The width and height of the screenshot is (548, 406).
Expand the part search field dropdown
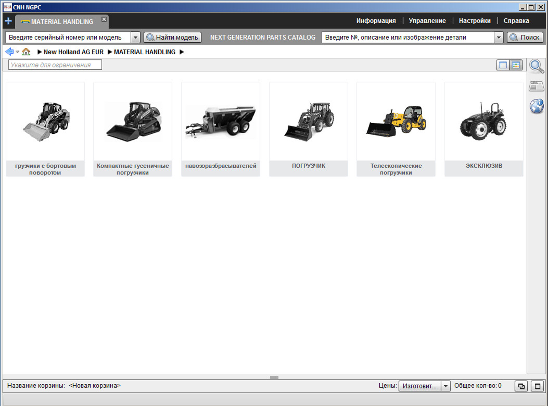click(498, 37)
